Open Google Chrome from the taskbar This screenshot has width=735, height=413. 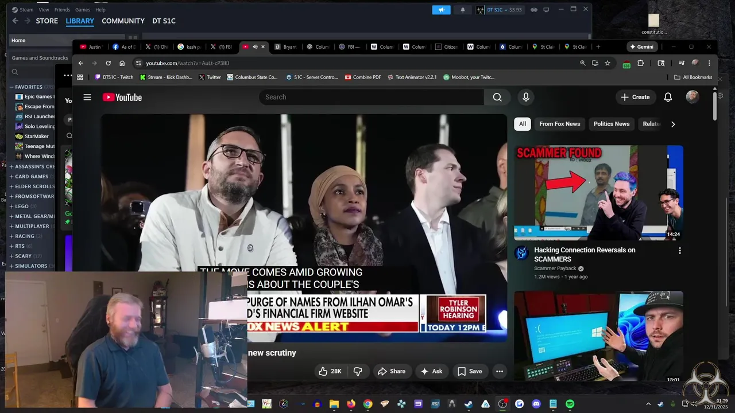(x=367, y=404)
